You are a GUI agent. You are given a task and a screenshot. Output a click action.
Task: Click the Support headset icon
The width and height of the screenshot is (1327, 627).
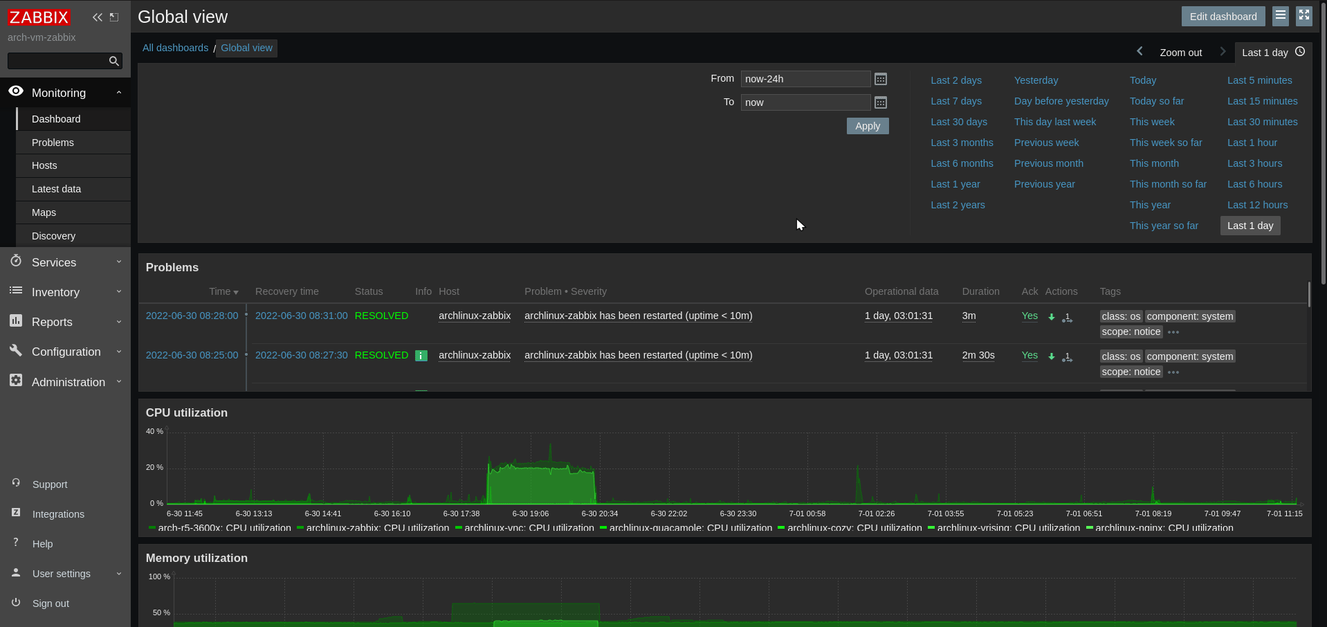(16, 482)
